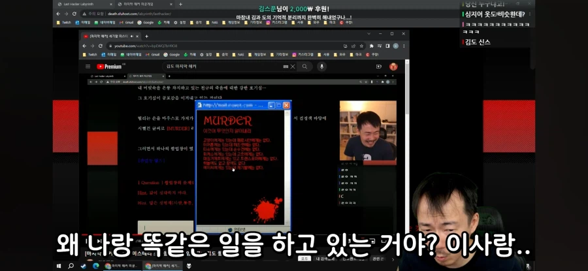
Task: Open the Chrome side panel icon
Action: [x=387, y=46]
